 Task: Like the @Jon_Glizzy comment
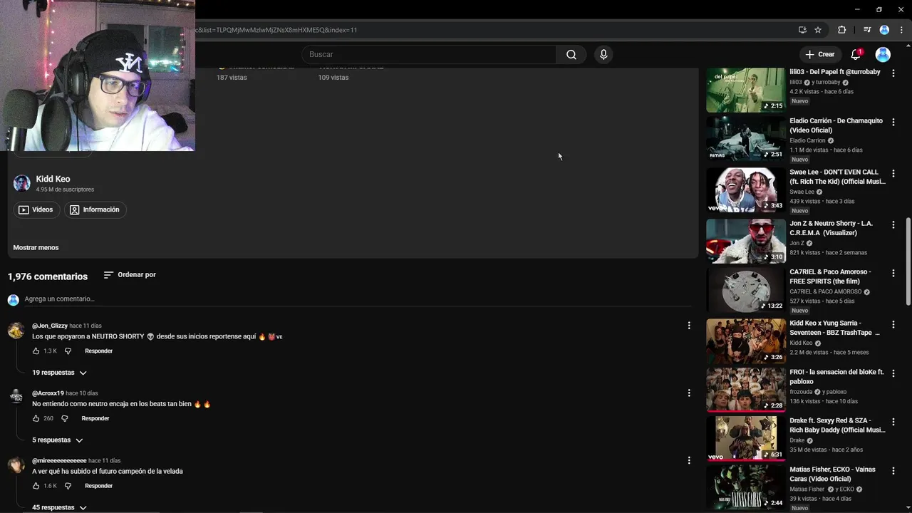pyautogui.click(x=36, y=351)
